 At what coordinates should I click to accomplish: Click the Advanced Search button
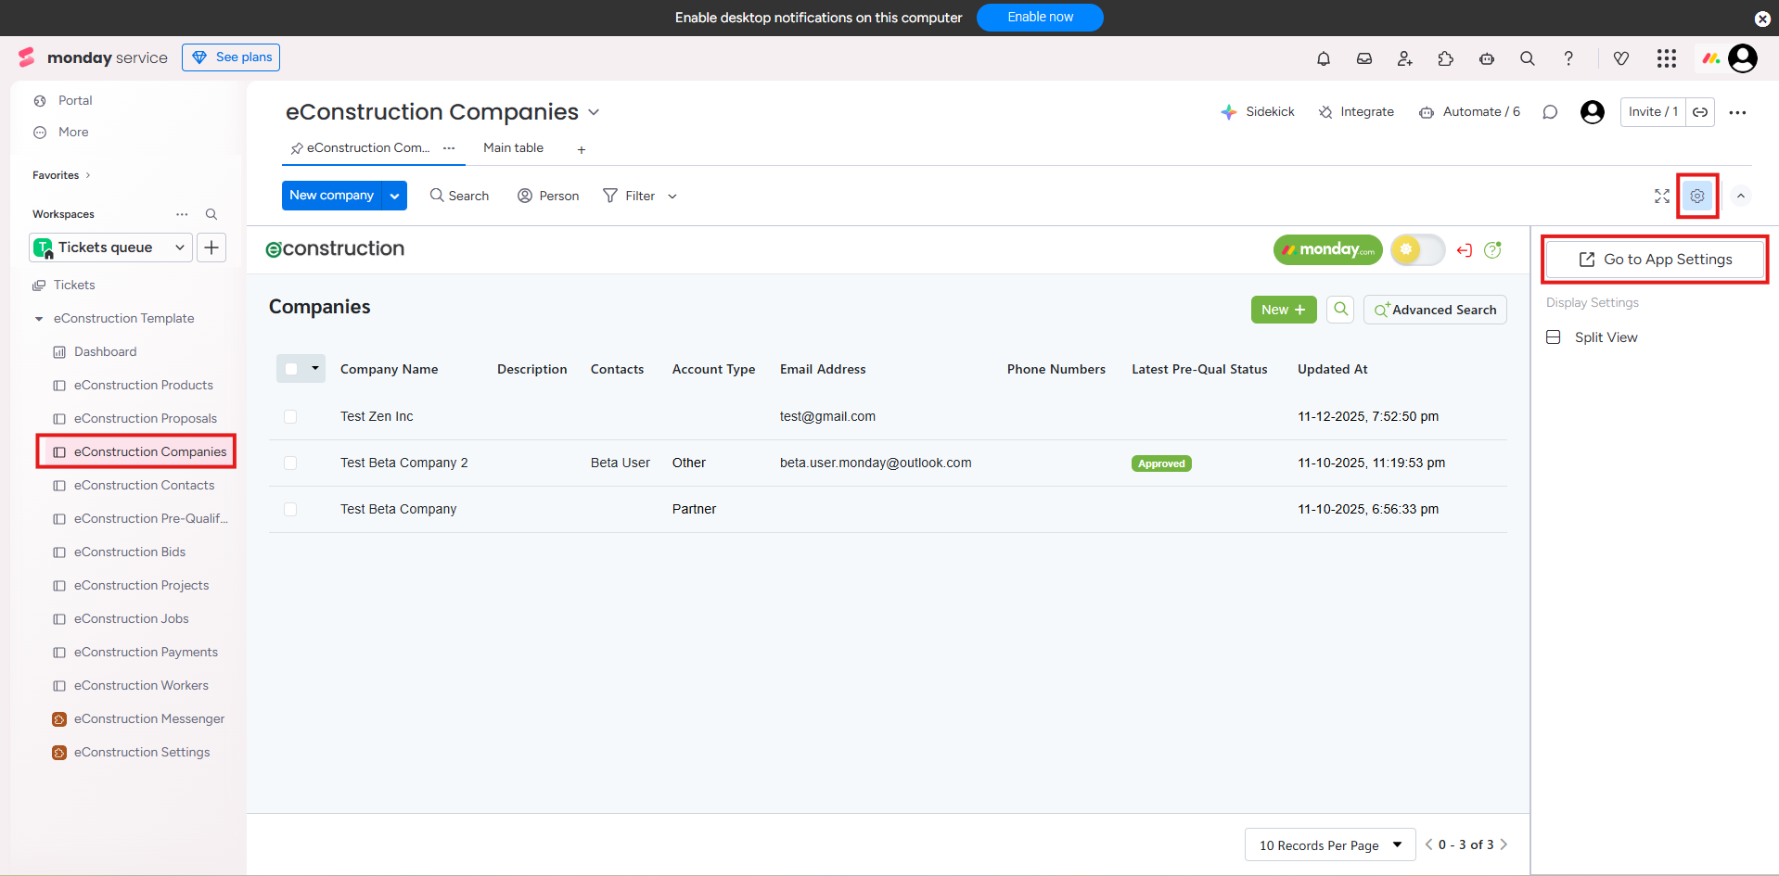[x=1435, y=310]
